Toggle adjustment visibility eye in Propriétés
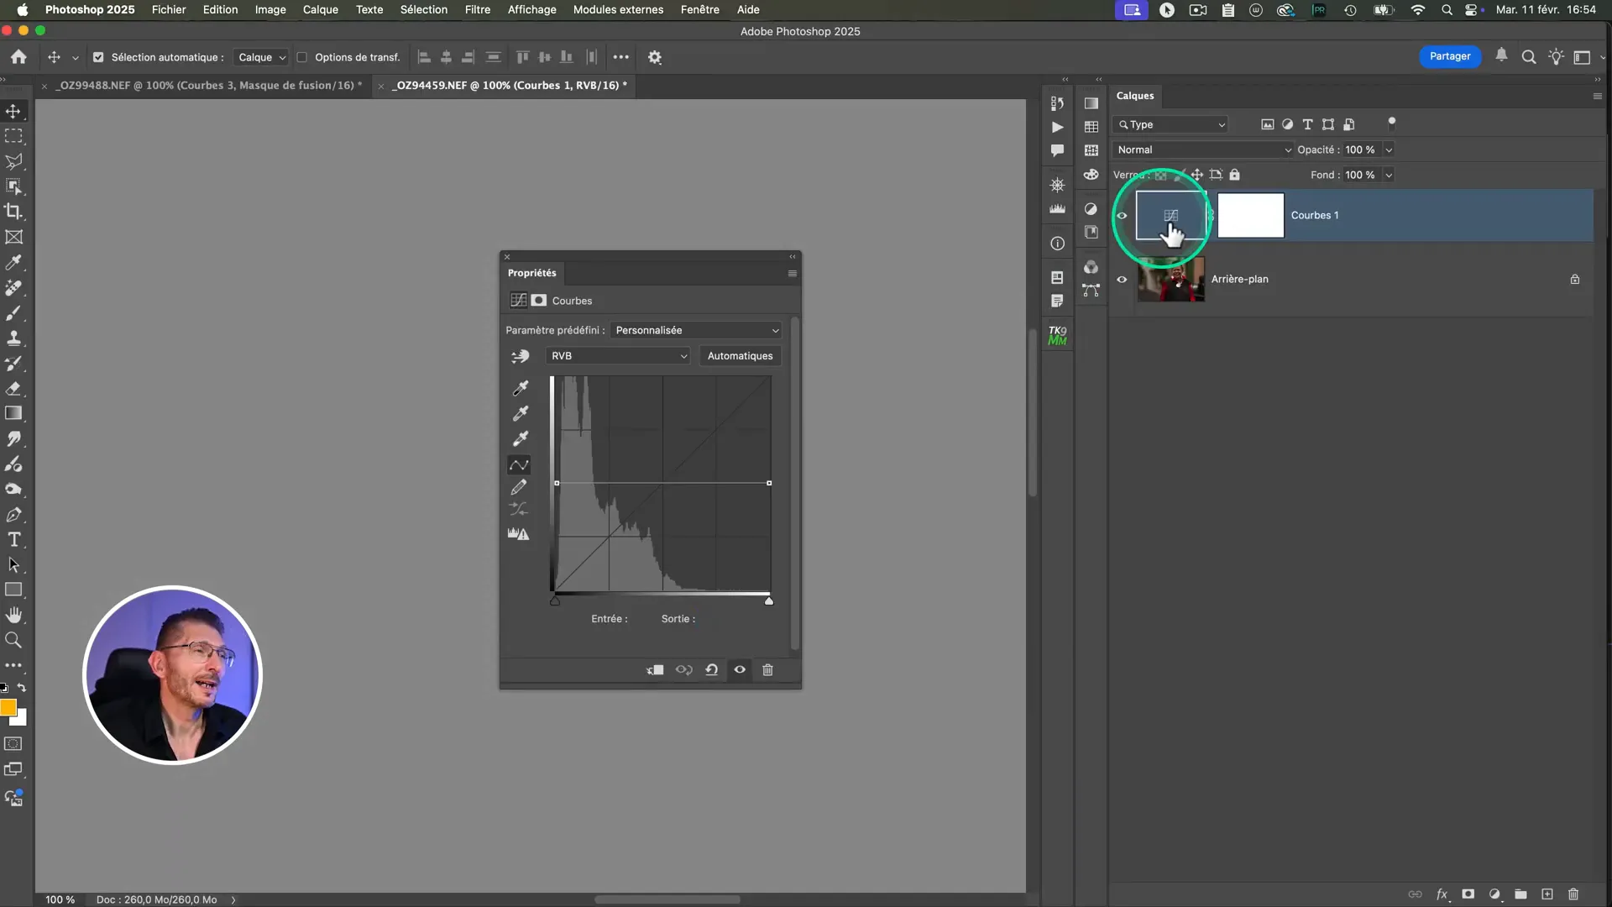 pyautogui.click(x=740, y=669)
